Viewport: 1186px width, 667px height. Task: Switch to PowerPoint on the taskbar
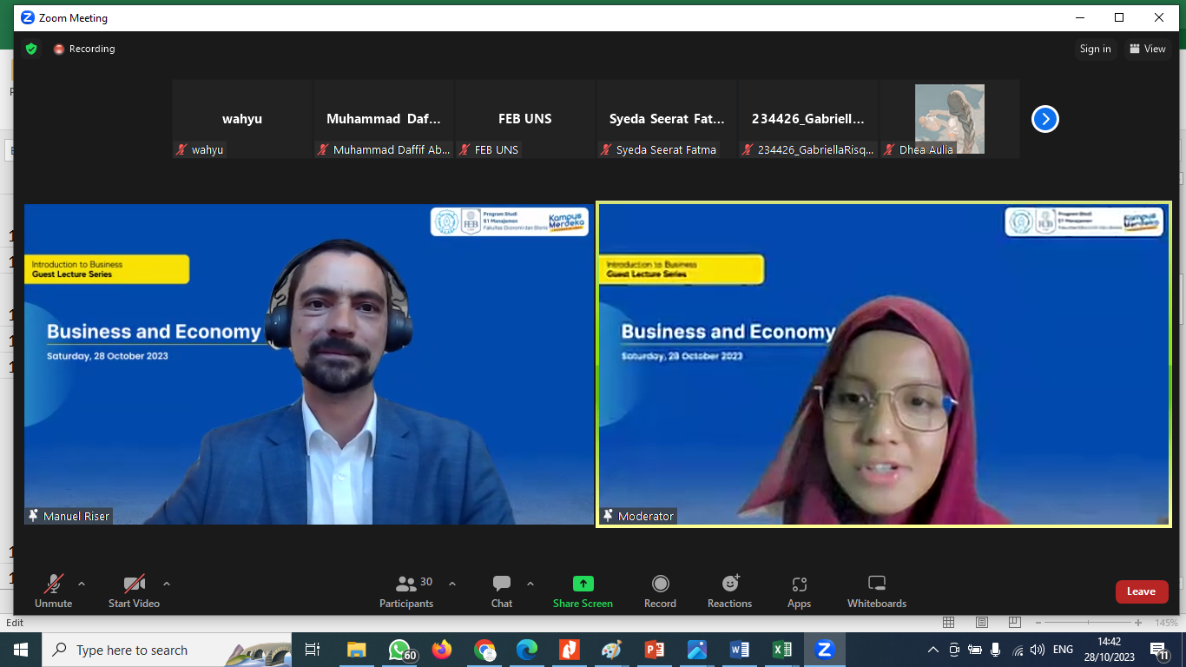655,650
